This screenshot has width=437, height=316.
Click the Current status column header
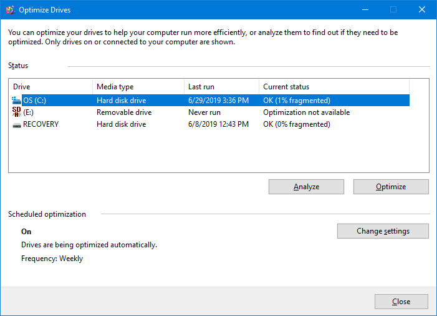[x=334, y=87]
